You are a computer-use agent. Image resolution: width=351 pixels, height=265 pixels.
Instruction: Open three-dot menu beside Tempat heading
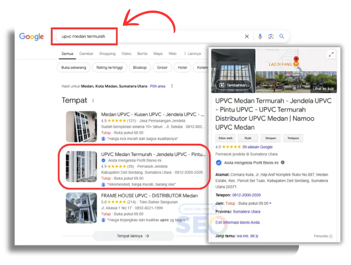click(x=93, y=101)
